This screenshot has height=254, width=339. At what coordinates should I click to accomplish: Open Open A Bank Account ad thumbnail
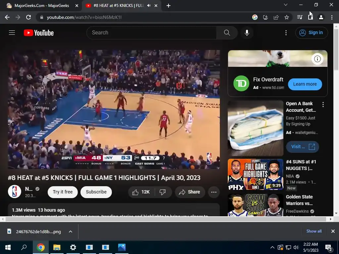[256, 128]
